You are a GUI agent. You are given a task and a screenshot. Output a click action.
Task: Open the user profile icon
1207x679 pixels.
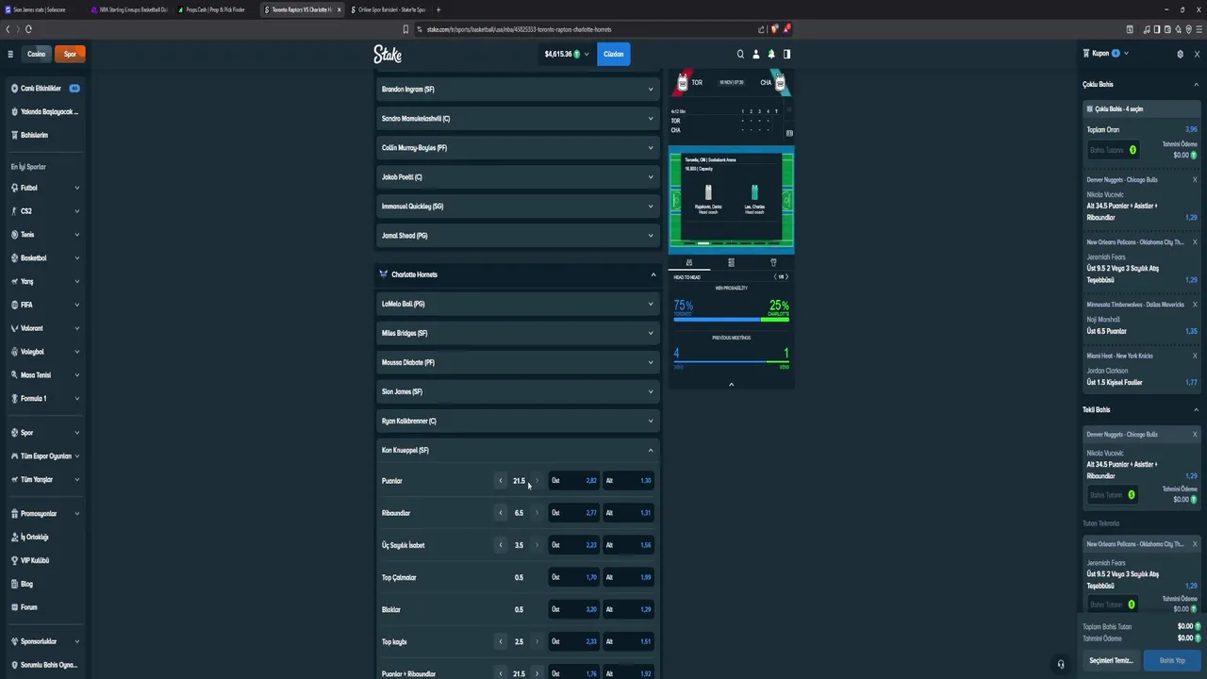pos(755,54)
